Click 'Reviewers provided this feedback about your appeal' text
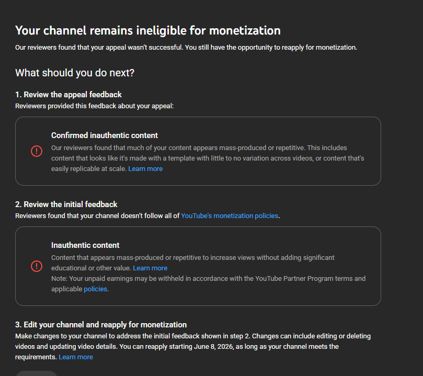 coord(94,106)
